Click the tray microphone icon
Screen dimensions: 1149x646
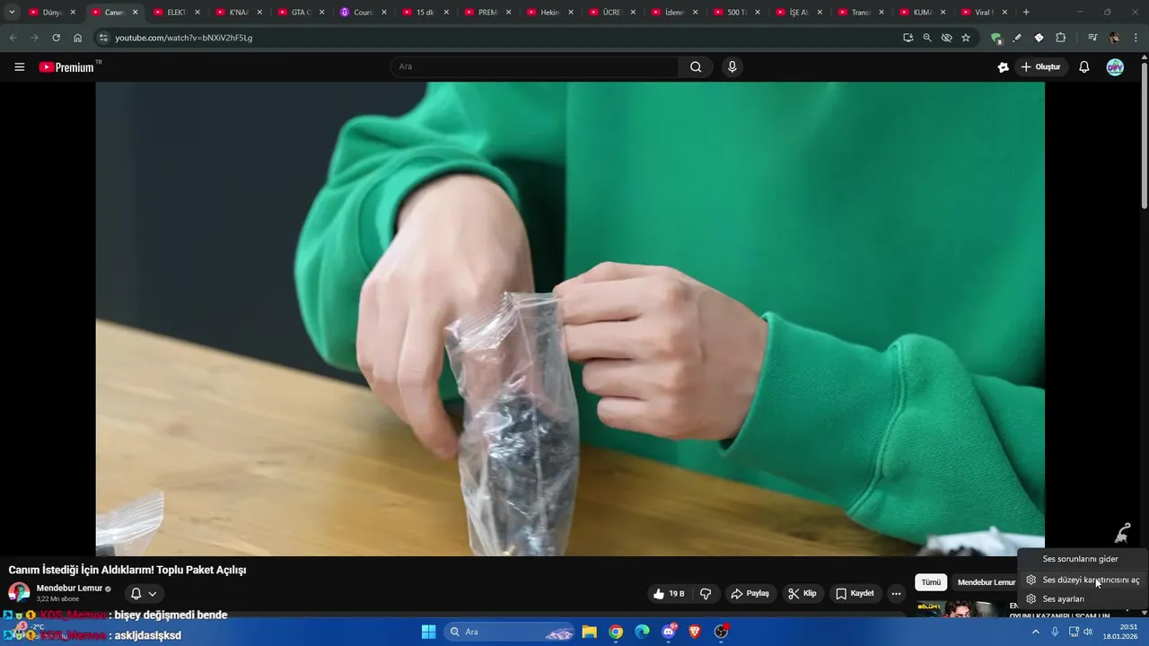1055,632
